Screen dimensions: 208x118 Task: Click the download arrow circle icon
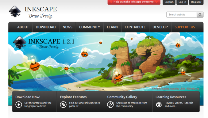[19, 105]
